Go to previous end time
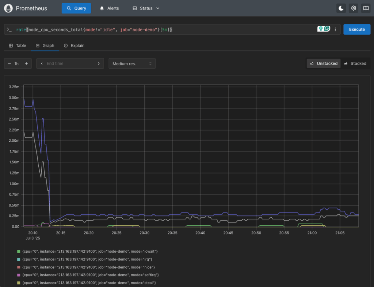 coord(42,64)
